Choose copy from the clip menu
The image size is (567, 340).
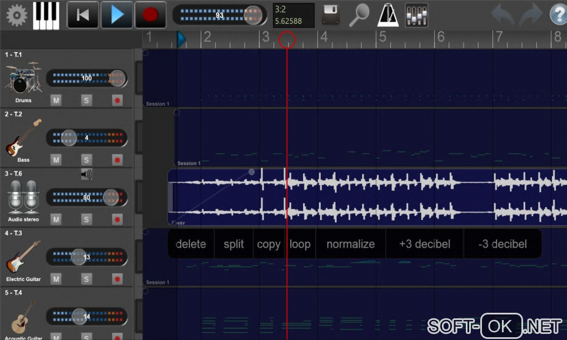268,244
